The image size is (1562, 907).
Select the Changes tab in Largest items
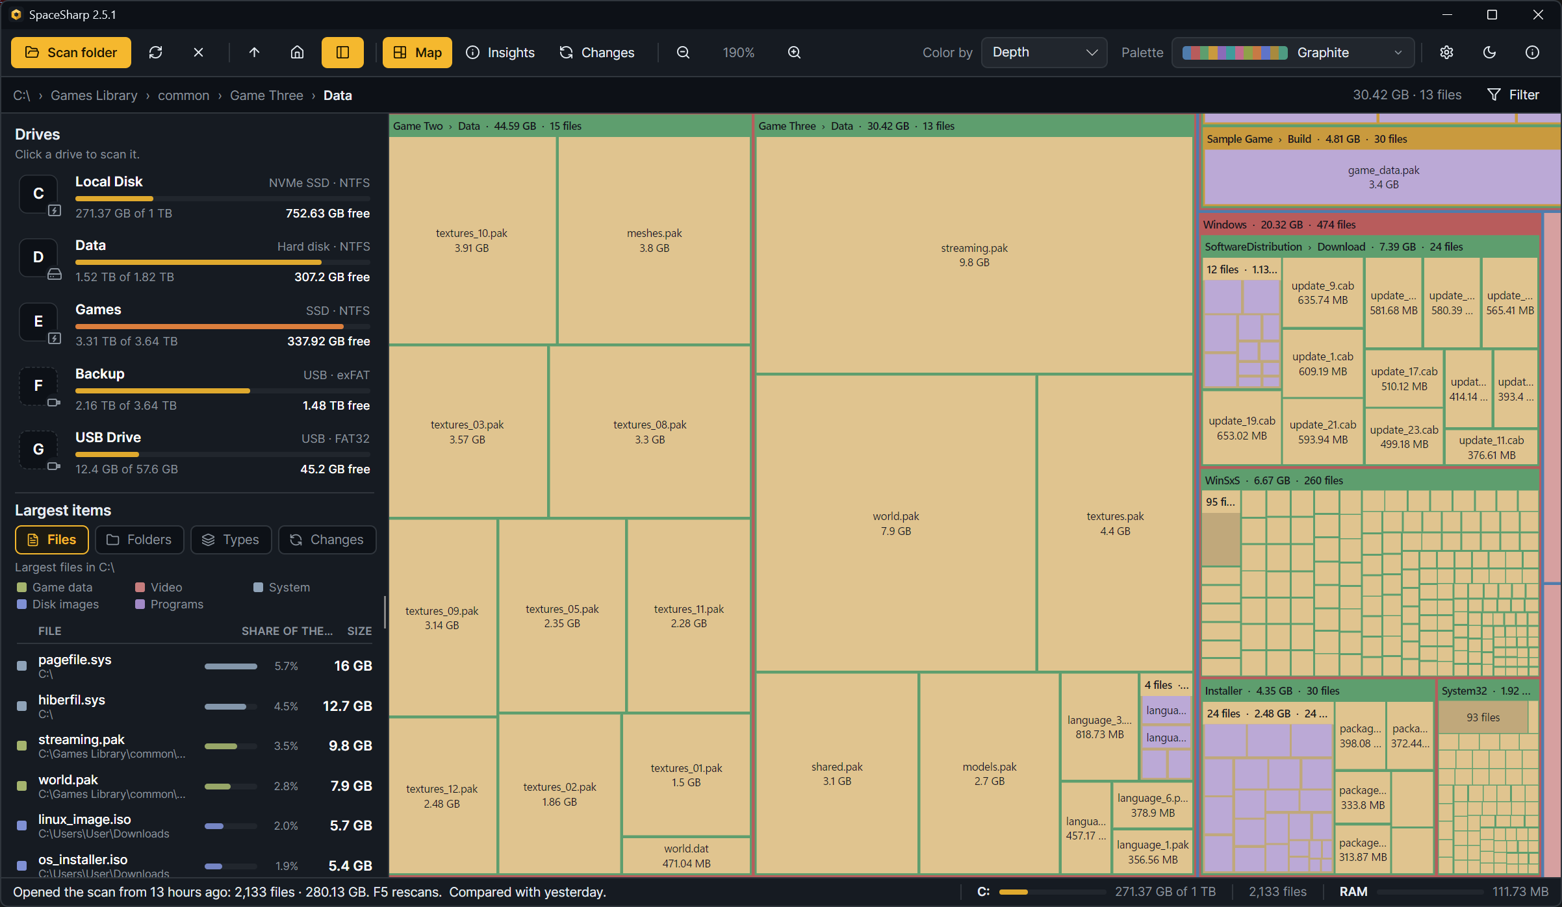pos(327,540)
